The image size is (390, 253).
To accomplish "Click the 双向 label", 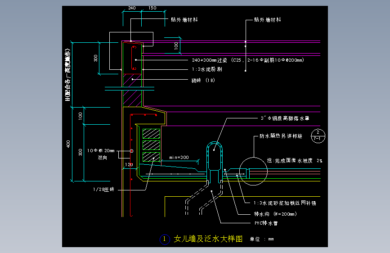I will coord(102,158).
